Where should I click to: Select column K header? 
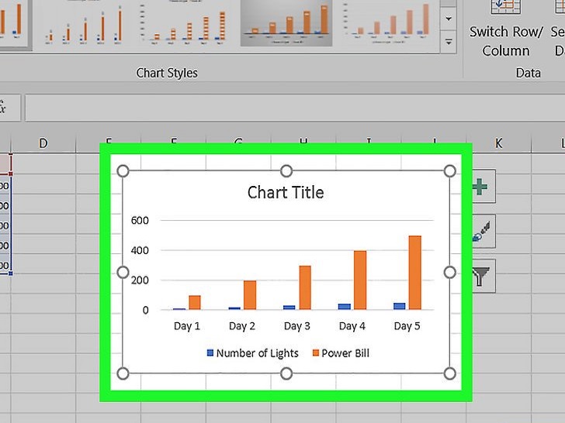[498, 143]
